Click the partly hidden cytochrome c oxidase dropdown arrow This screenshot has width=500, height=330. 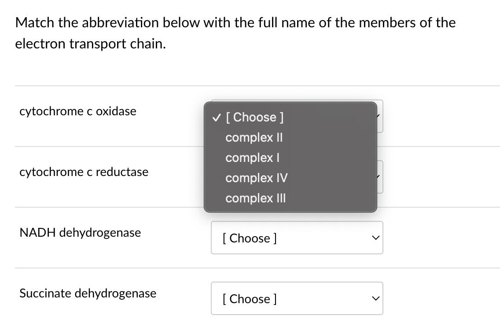point(379,116)
